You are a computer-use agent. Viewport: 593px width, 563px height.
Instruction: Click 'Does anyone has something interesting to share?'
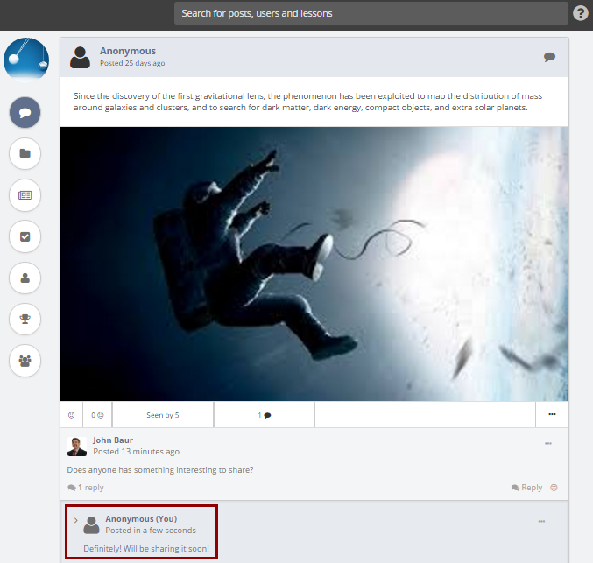160,469
